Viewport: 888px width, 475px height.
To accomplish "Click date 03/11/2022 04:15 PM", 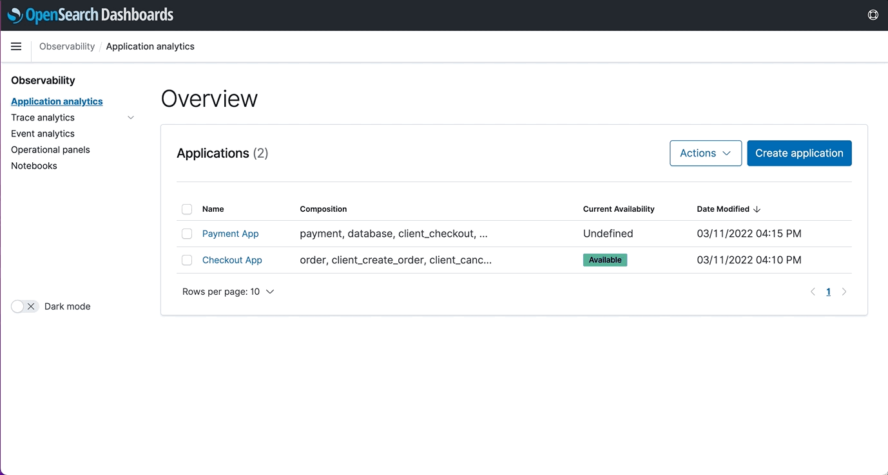I will [x=749, y=234].
